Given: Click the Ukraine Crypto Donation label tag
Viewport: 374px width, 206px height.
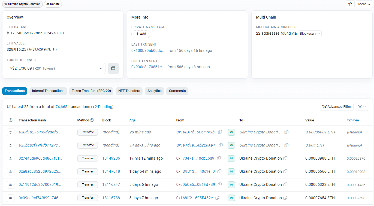Looking at the screenshot, I should [x=22, y=4].
